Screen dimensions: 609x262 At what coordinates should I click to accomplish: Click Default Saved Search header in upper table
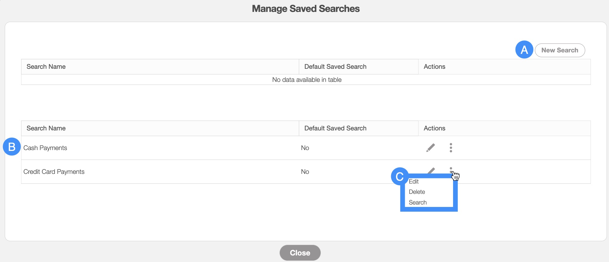tap(335, 67)
